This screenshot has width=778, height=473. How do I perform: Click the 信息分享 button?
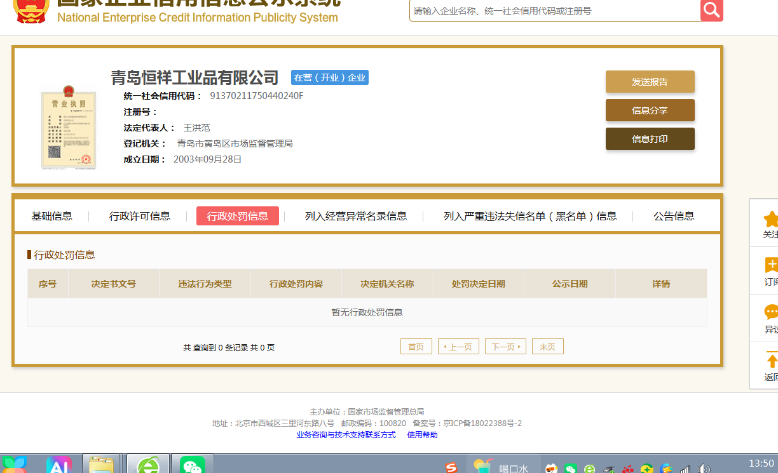pos(650,110)
